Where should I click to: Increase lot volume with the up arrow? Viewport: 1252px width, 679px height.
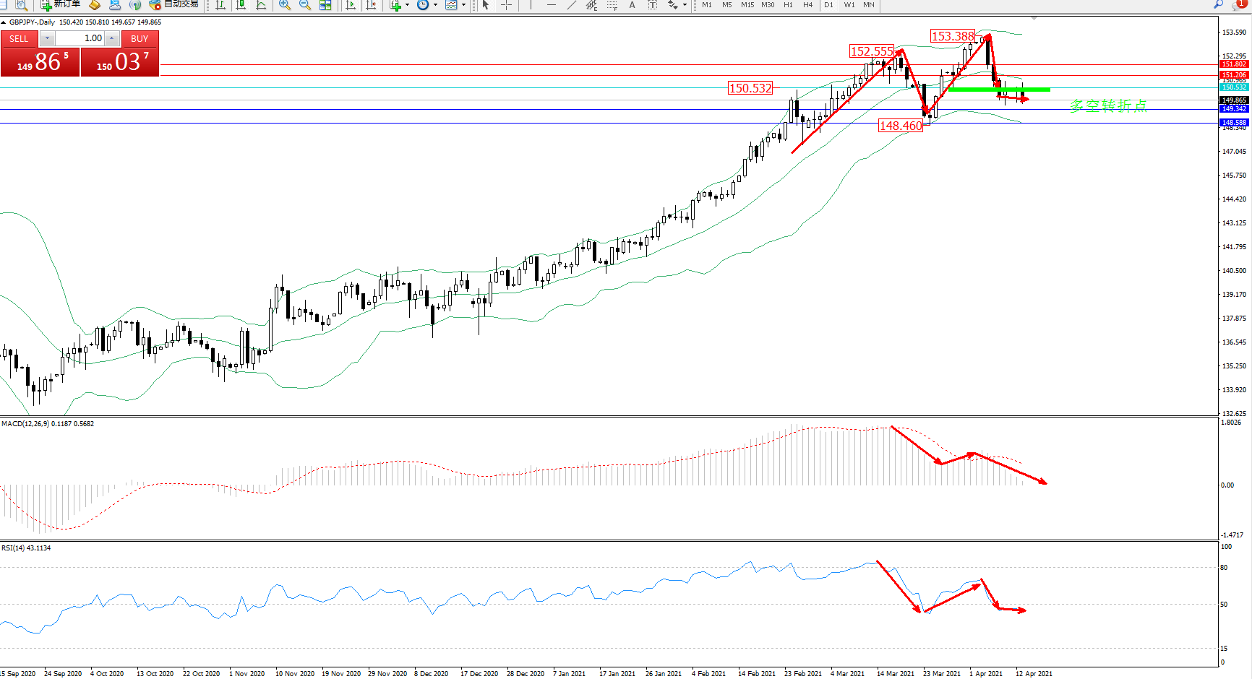pyautogui.click(x=112, y=38)
